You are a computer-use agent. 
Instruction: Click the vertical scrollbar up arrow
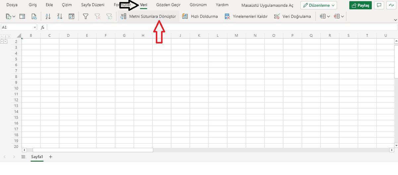(396, 41)
